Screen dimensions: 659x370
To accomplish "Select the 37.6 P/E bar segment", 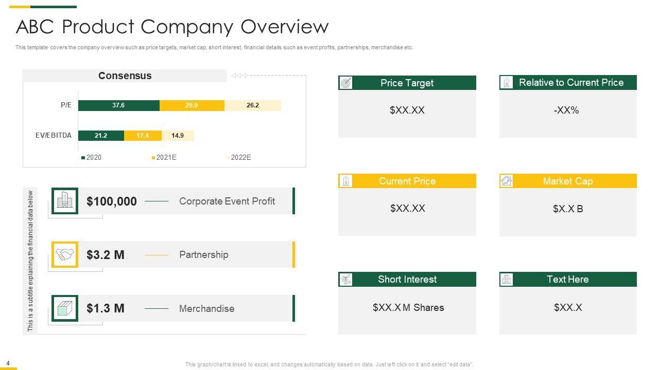I will [x=118, y=105].
